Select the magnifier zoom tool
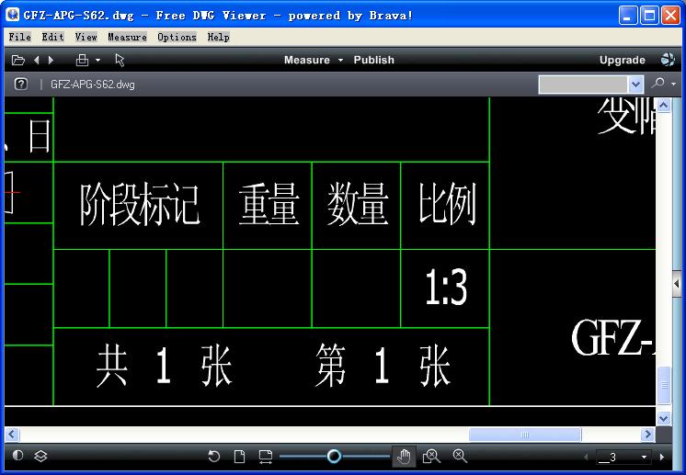 (x=460, y=456)
